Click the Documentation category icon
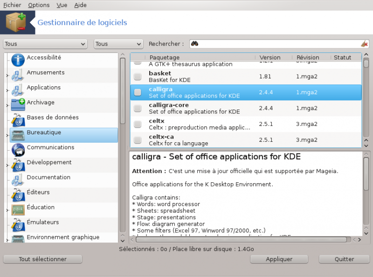The height and width of the screenshot is (277, 373). coord(18,180)
